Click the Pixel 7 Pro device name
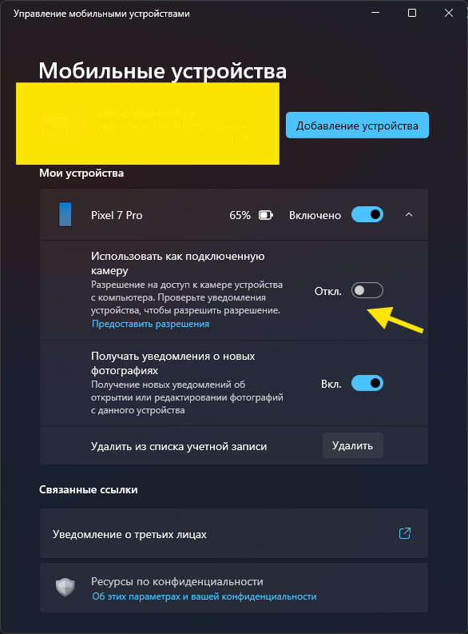This screenshot has height=634, width=468. [x=117, y=215]
